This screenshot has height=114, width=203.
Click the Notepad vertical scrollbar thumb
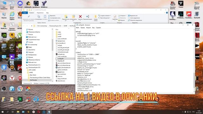point(194,80)
